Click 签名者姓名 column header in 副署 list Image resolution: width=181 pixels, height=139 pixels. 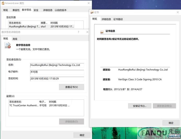24,102
